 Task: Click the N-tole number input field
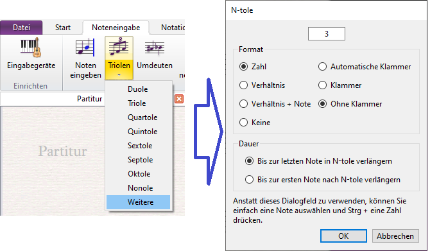(x=327, y=34)
